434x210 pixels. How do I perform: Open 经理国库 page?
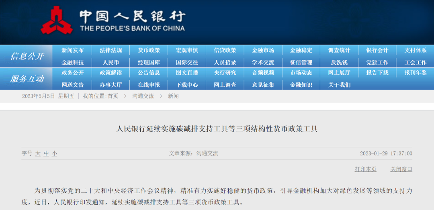coord(149,63)
